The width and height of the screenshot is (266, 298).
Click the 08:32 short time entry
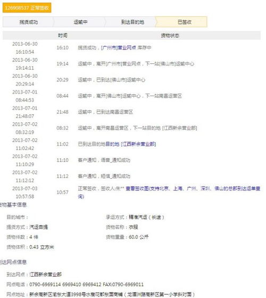63,128
